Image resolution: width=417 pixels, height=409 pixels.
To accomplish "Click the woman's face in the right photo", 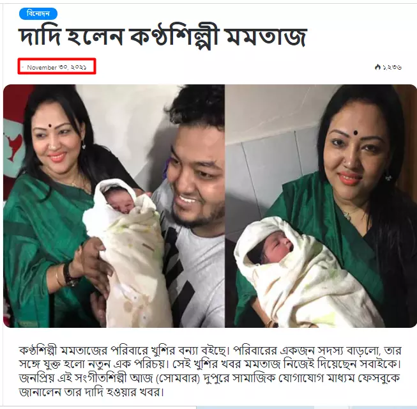I will [x=354, y=151].
